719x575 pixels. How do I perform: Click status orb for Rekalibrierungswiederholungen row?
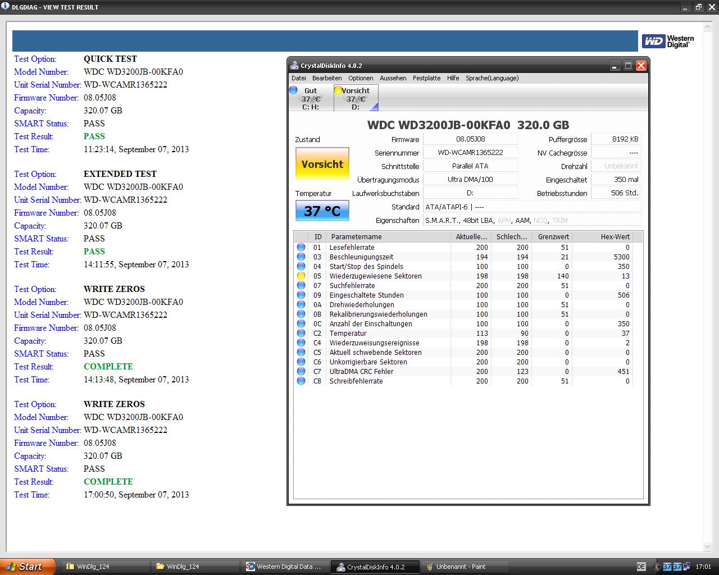[301, 314]
